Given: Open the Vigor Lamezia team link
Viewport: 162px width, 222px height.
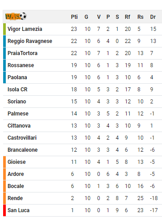Looking at the screenshot, I should click(x=25, y=29).
